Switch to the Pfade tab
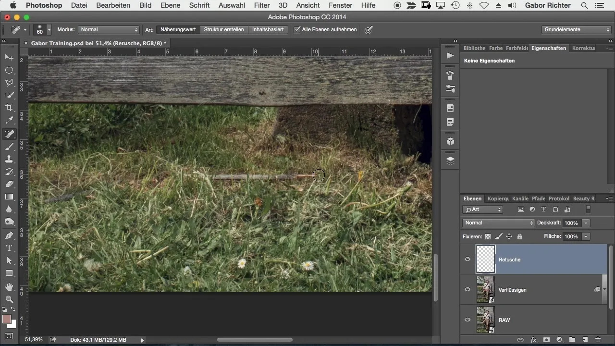Screen dimensions: 615x346 (x=539, y=198)
